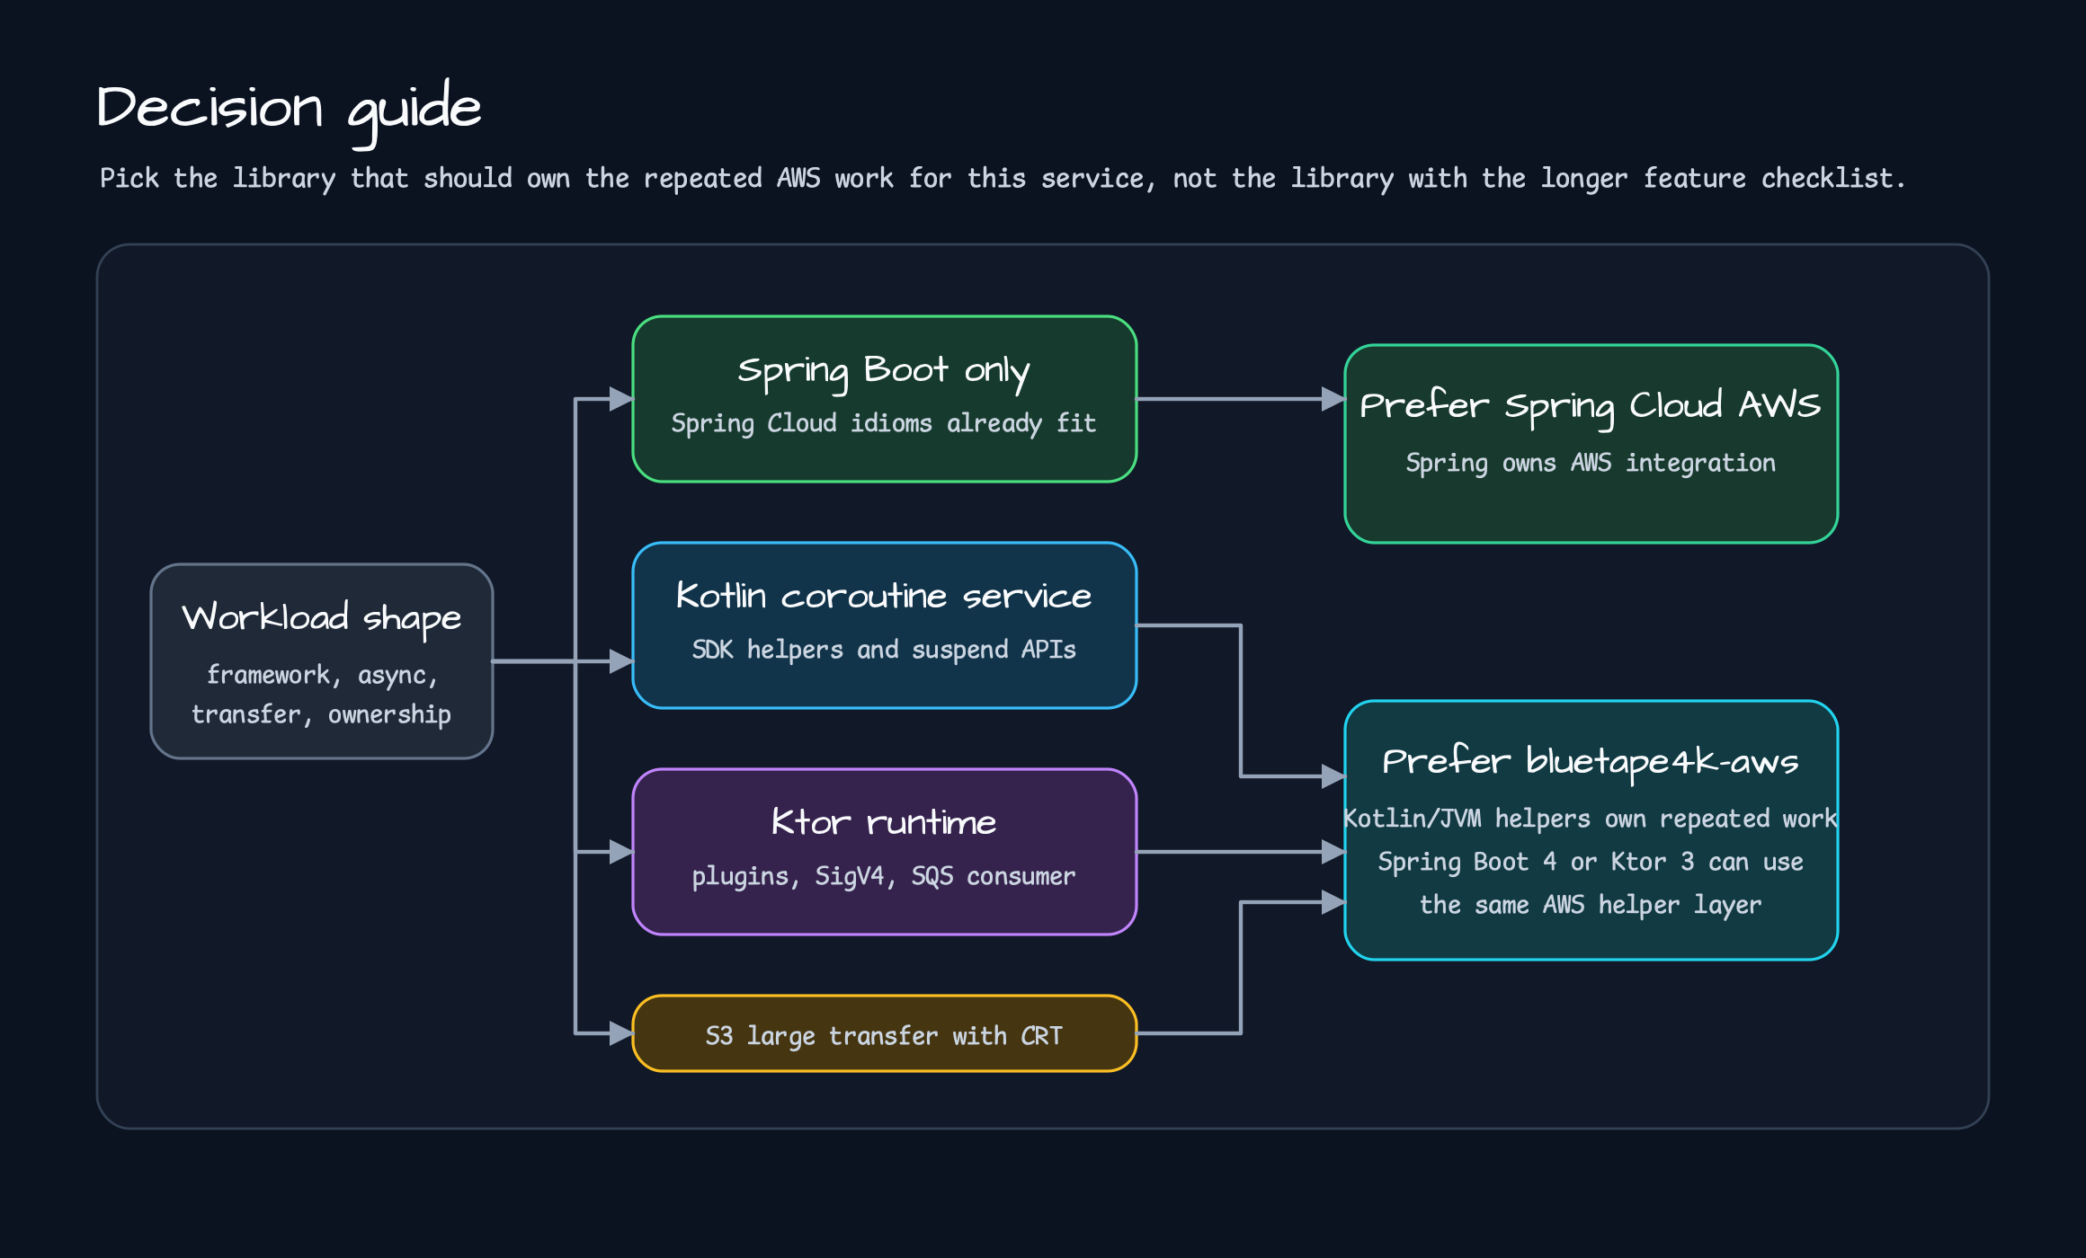Select the 'Spring Boot only' node
2086x1258 pixels.
coord(885,399)
